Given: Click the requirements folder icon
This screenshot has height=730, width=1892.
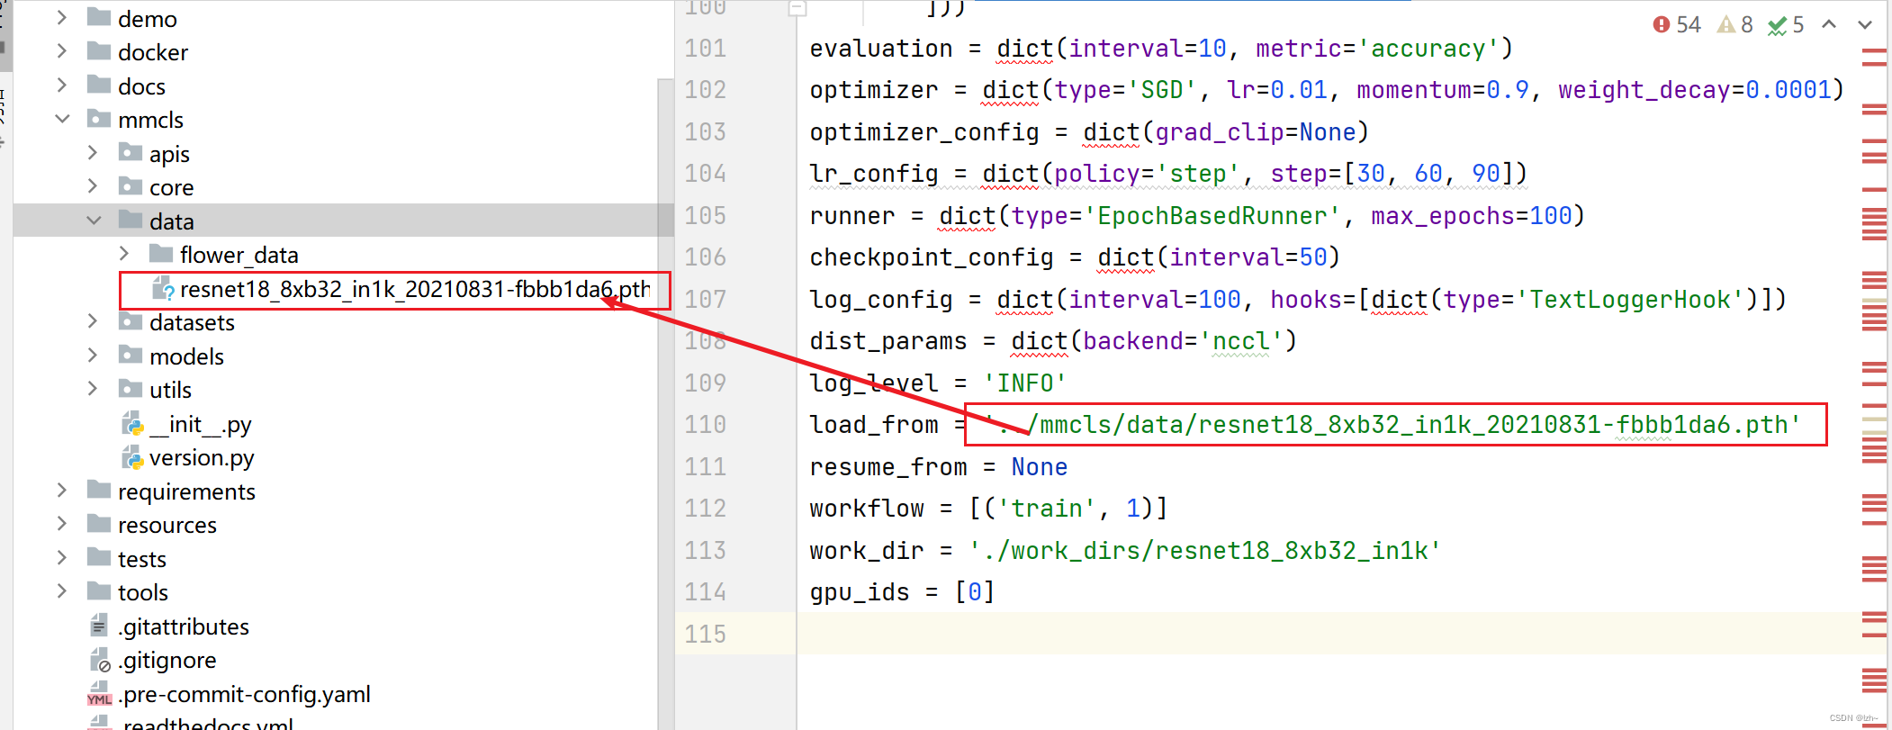Looking at the screenshot, I should point(99,490).
